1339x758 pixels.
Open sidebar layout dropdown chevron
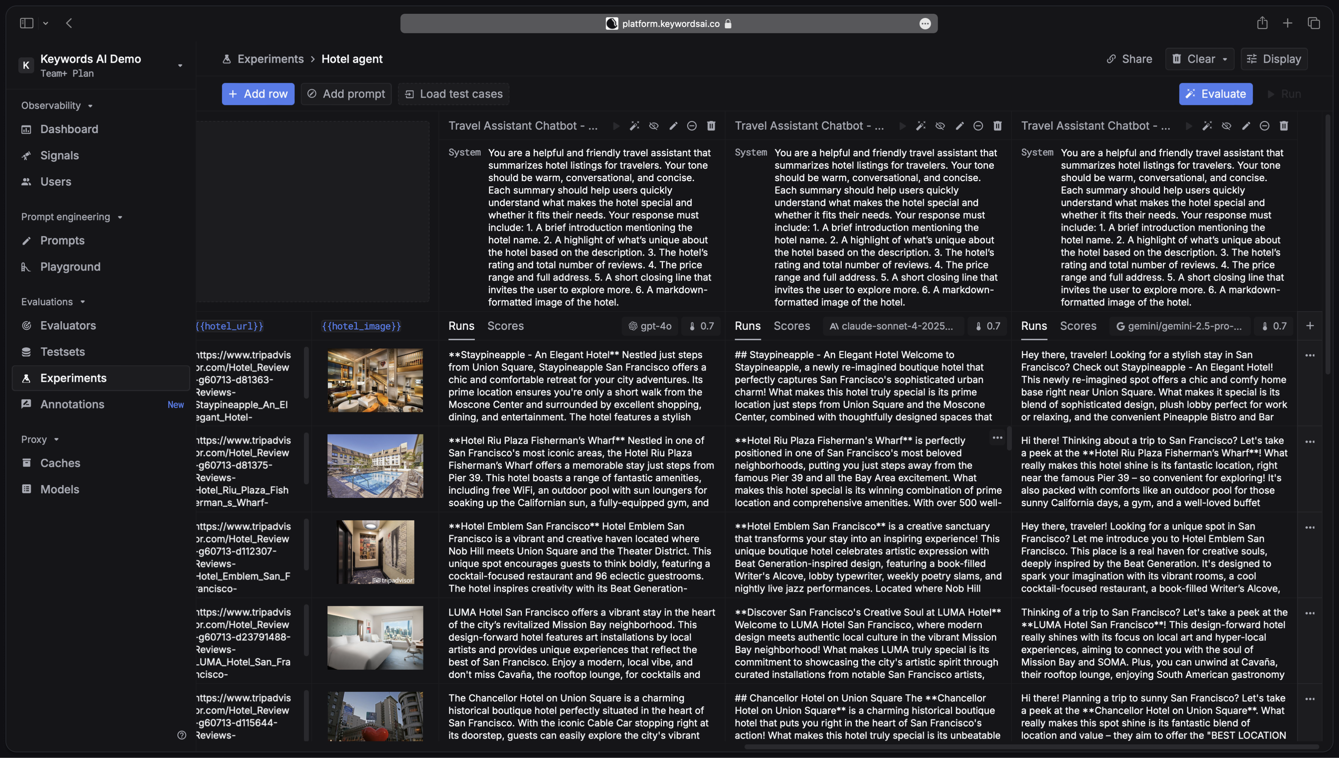46,23
